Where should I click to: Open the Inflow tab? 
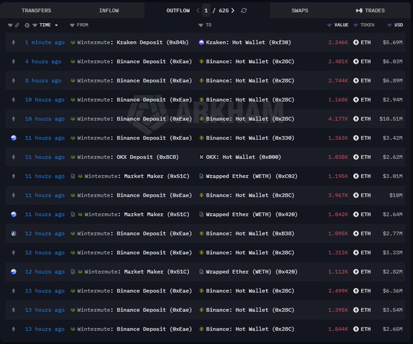point(109,10)
